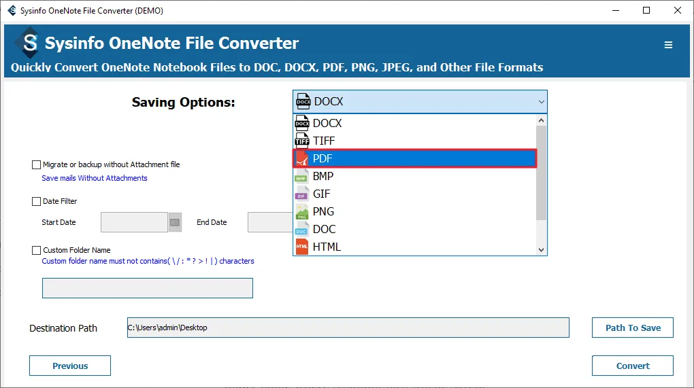
Task: Click the GIF file format icon
Action: (x=301, y=194)
